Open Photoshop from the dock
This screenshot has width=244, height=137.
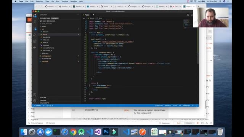pyautogui.click(x=106, y=132)
